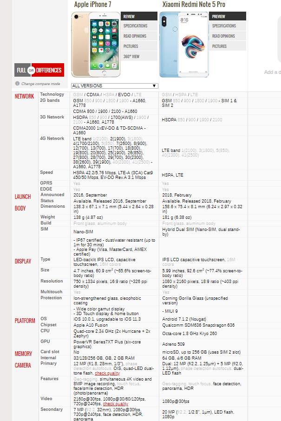Click '181 g (6.38 oz)' weight value
Viewport: 281px width, 421px height.
click(x=177, y=217)
